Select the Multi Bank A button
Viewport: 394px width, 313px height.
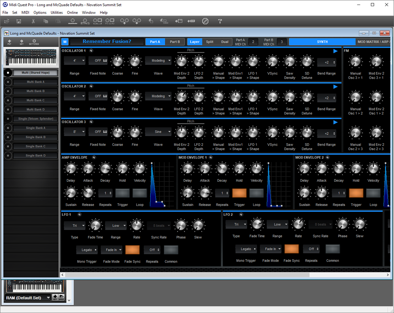point(35,82)
